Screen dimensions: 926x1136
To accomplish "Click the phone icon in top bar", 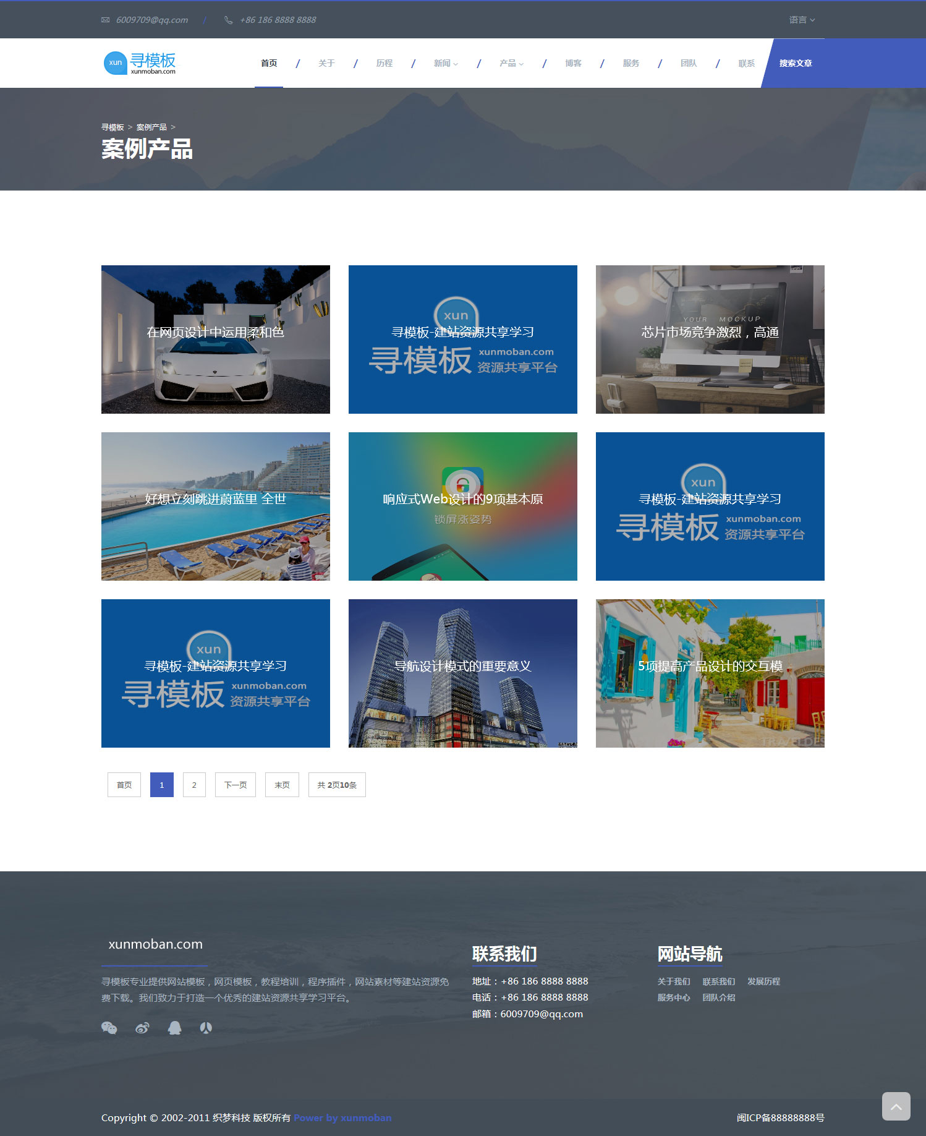I will [228, 20].
